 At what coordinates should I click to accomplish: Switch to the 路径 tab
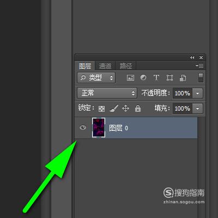point(126,66)
